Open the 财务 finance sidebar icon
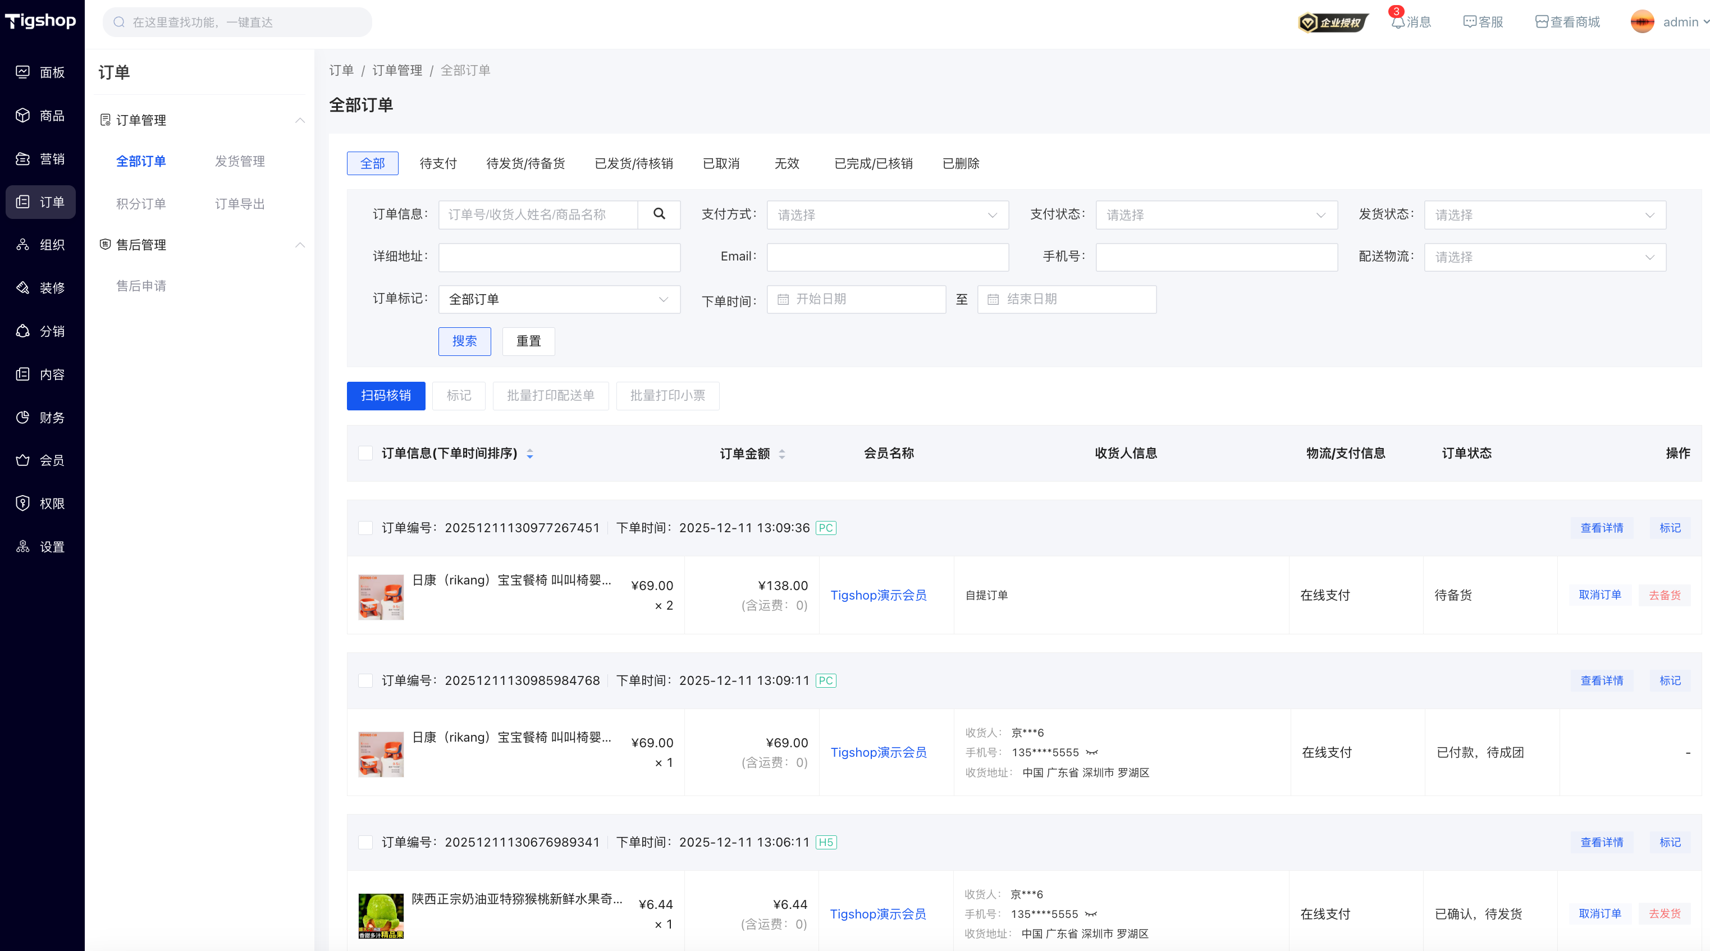1710x951 pixels. [22, 418]
